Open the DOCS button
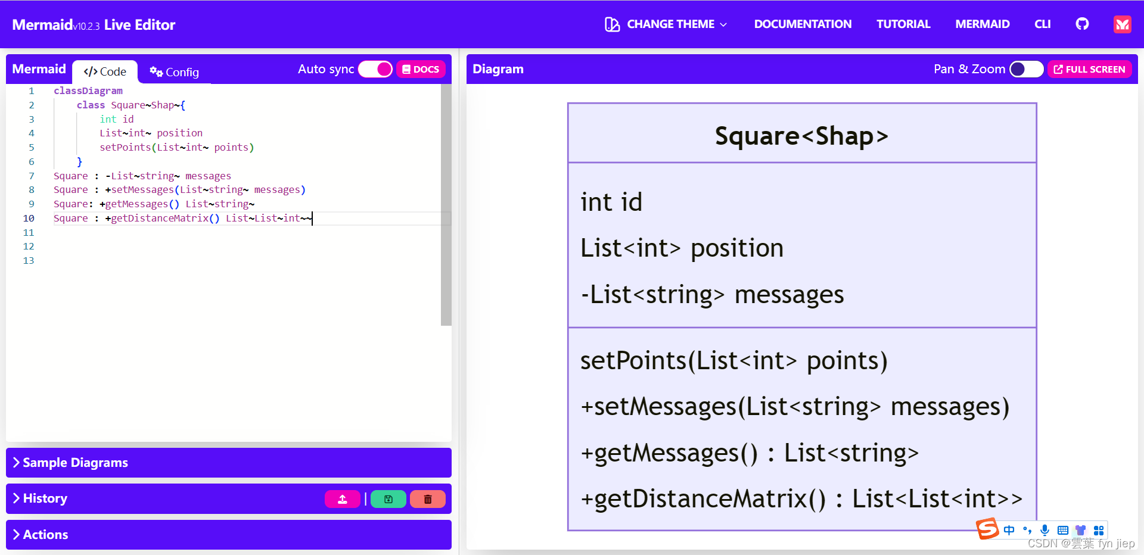Screen dimensions: 1144x555 421,69
